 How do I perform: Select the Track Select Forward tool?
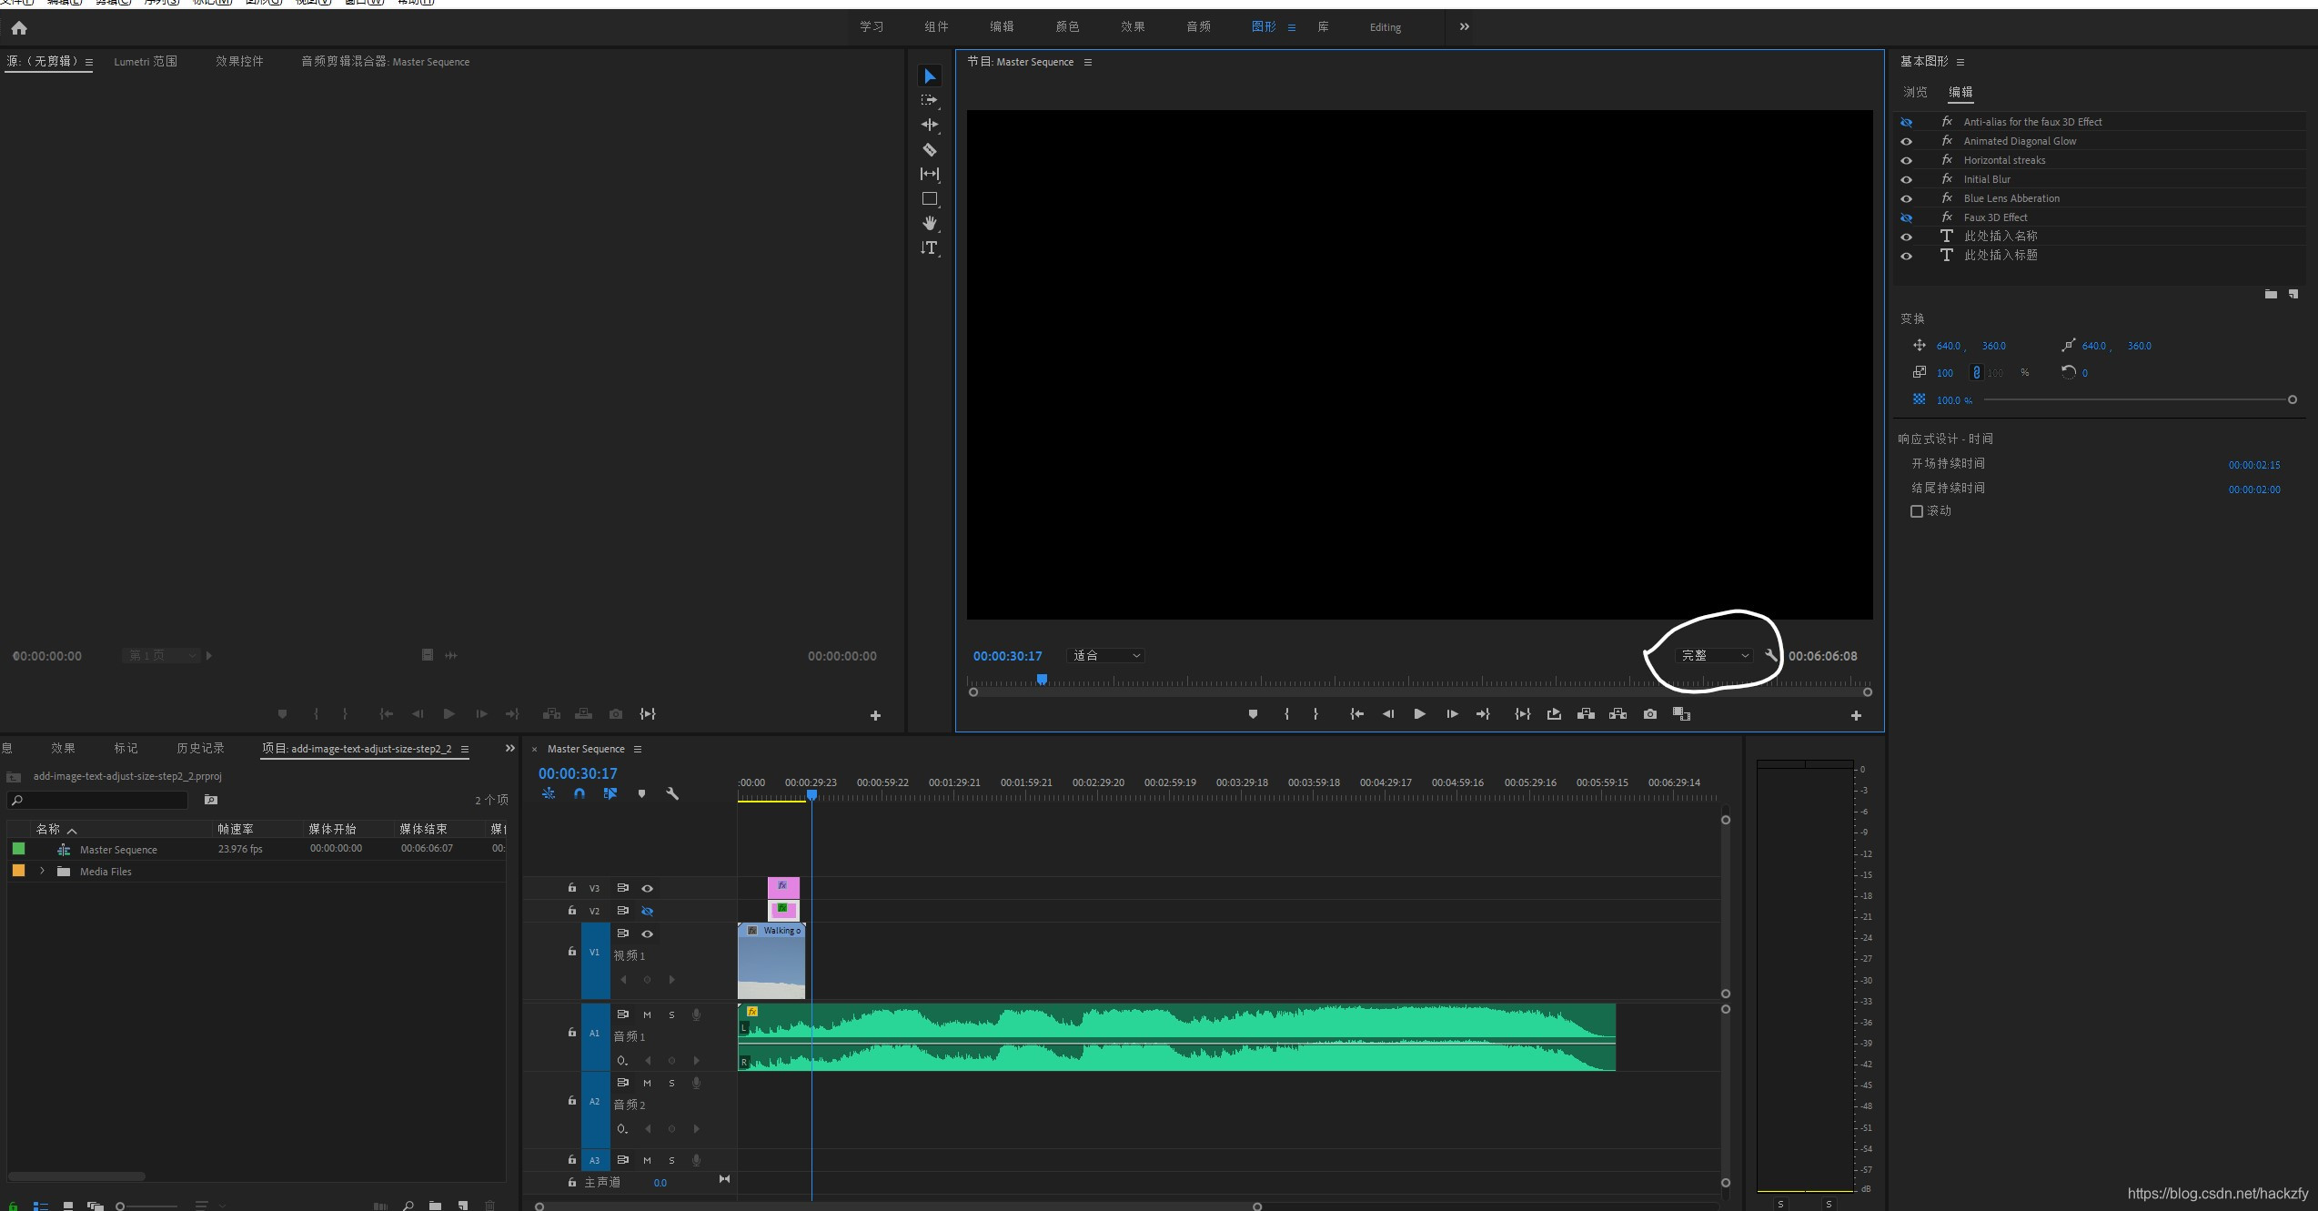(929, 100)
